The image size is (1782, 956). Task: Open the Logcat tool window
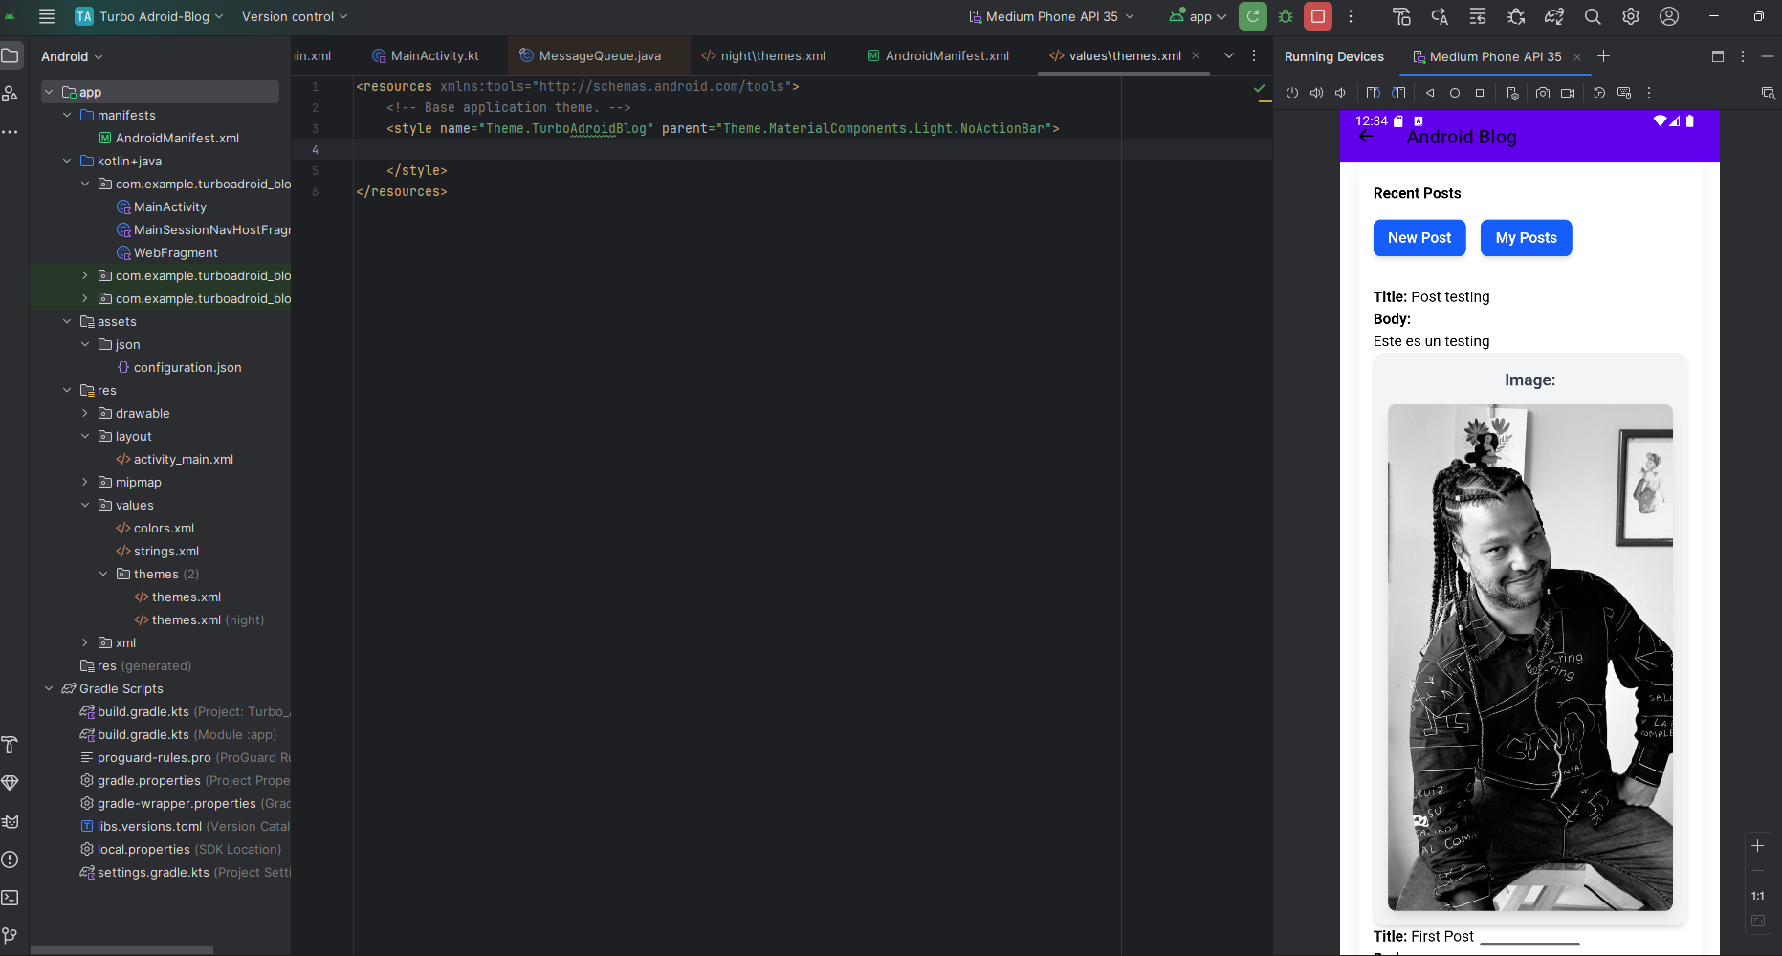(11, 821)
